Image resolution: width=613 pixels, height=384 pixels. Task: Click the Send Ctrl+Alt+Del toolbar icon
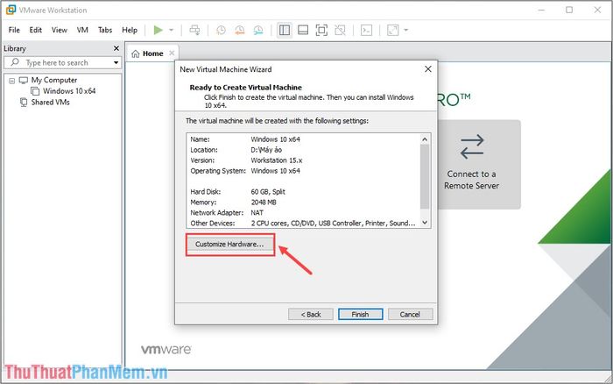pyautogui.click(x=194, y=30)
